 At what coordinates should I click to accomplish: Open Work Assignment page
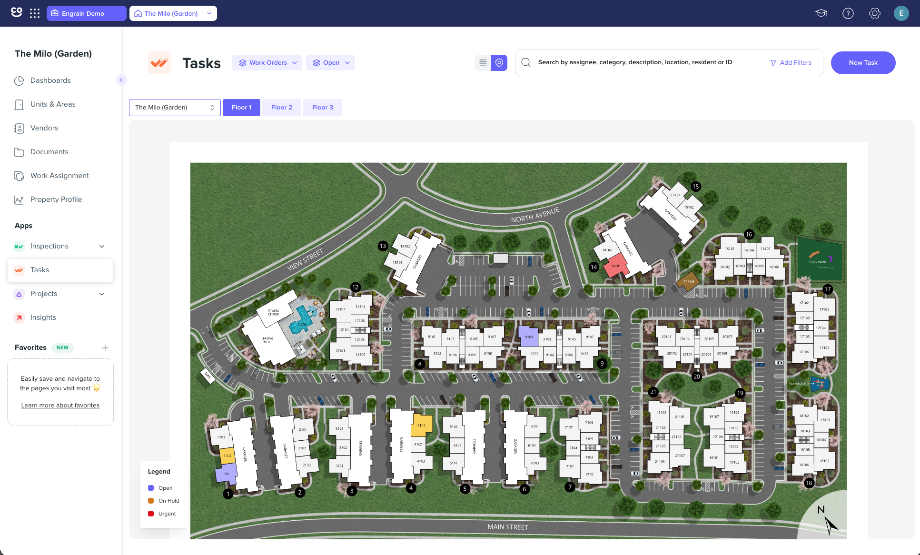pyautogui.click(x=60, y=176)
